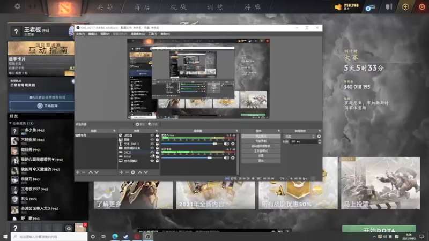
Task: Open 麦克风/Aux audio settings gear
Action: (233, 144)
